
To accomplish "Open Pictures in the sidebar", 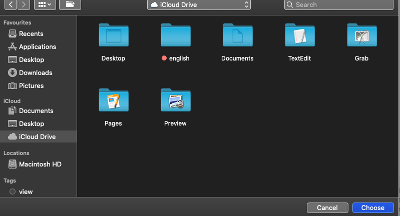I will [x=38, y=85].
